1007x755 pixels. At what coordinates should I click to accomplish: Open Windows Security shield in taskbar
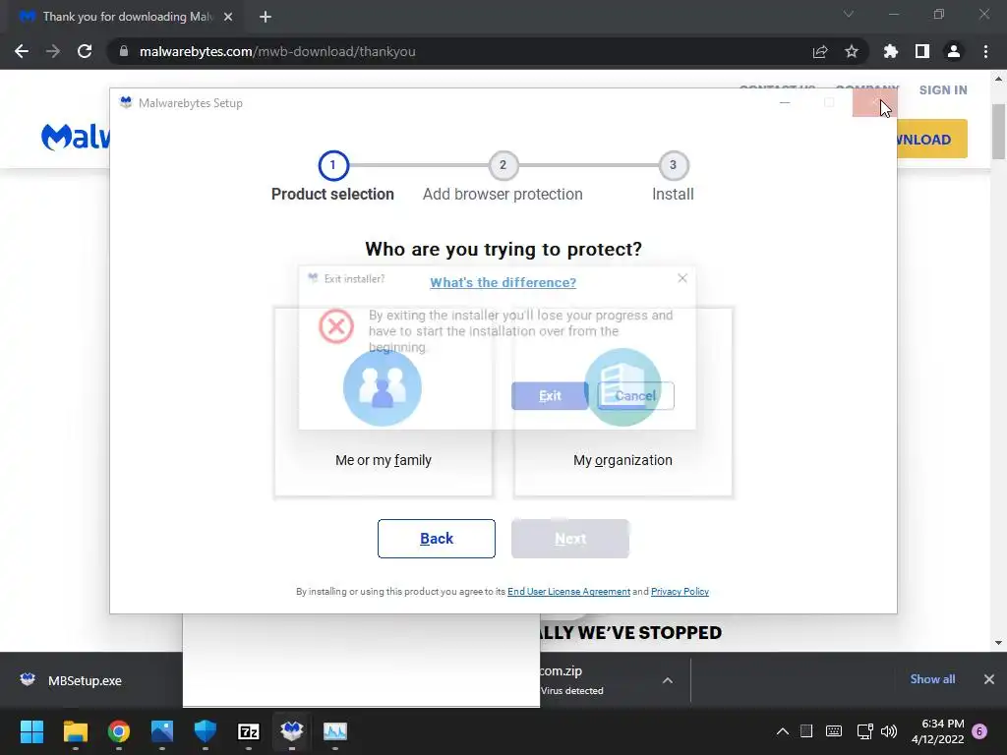206,731
